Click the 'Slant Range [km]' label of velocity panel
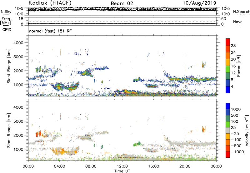 click(9, 131)
